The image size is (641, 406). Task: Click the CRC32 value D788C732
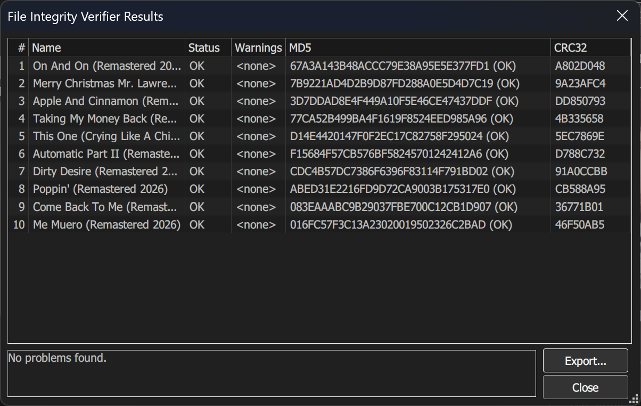click(580, 154)
